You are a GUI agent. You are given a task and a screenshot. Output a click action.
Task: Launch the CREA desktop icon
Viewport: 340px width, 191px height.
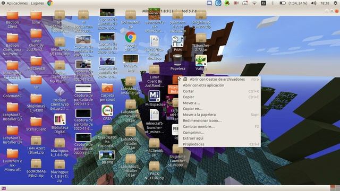coord(107,110)
